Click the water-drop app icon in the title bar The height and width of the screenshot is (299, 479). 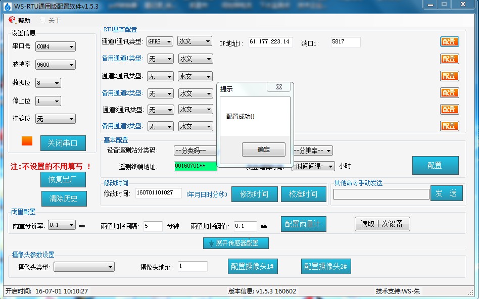8,6
